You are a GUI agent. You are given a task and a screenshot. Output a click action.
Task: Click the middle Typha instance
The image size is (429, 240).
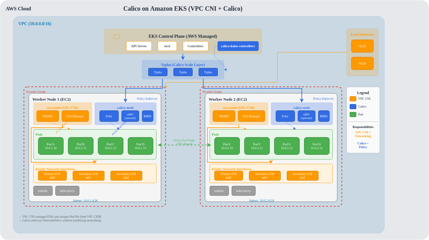tap(183, 72)
